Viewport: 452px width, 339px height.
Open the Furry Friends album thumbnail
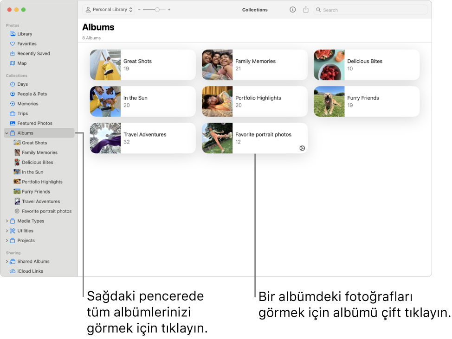pyautogui.click(x=329, y=101)
